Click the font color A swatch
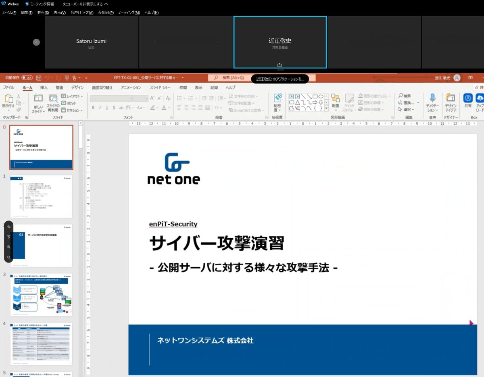 coord(164,108)
